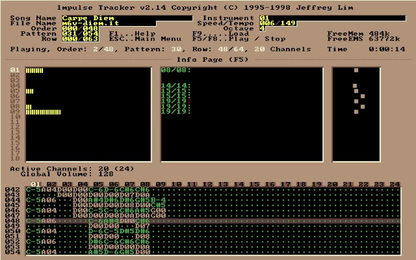This screenshot has width=416, height=260.
Task: Select the File Name field "m6v-diem.it"
Action: tap(109, 23)
